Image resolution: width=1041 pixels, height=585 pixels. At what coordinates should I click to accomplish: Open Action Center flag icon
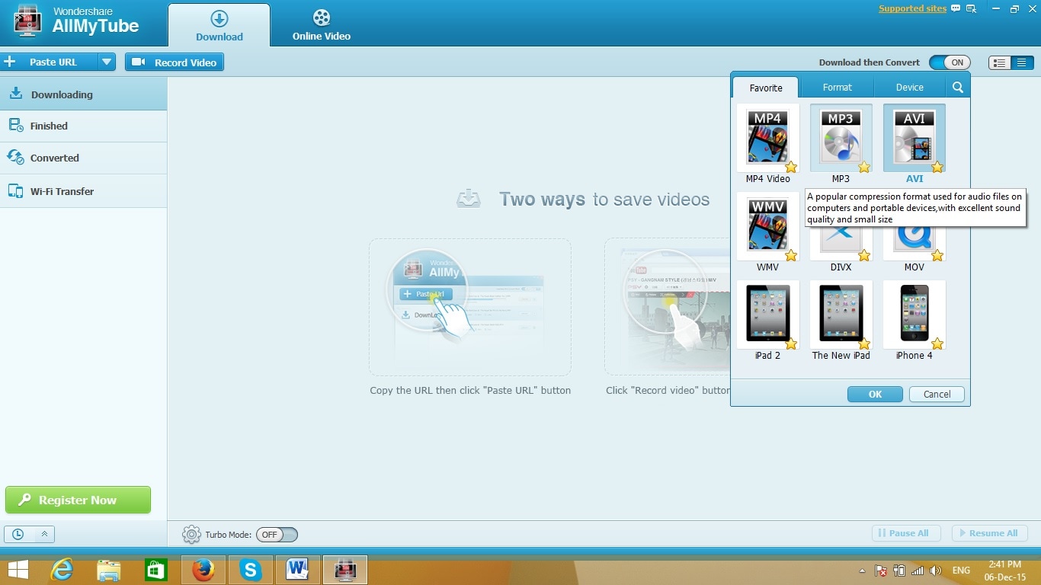(880, 571)
